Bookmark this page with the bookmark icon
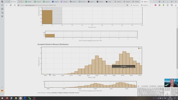The image size is (178, 100). 127,5
